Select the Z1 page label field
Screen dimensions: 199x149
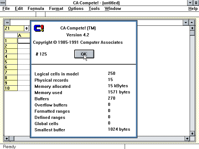[14, 28]
